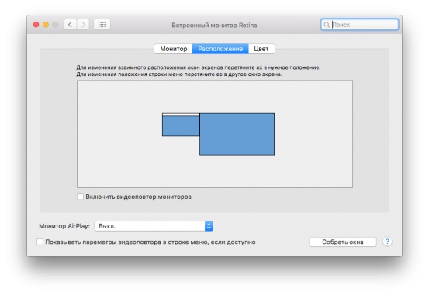Go back with the left chevron button
Screen dimensions: 429x295
pyautogui.click(x=71, y=25)
